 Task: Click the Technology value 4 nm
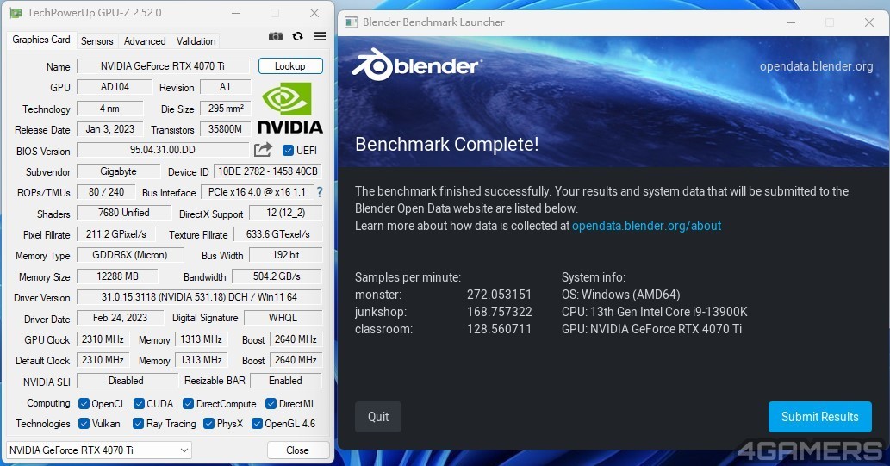point(109,108)
